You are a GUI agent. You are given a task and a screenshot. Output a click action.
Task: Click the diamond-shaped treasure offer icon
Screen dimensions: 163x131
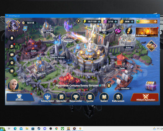pos(152,46)
